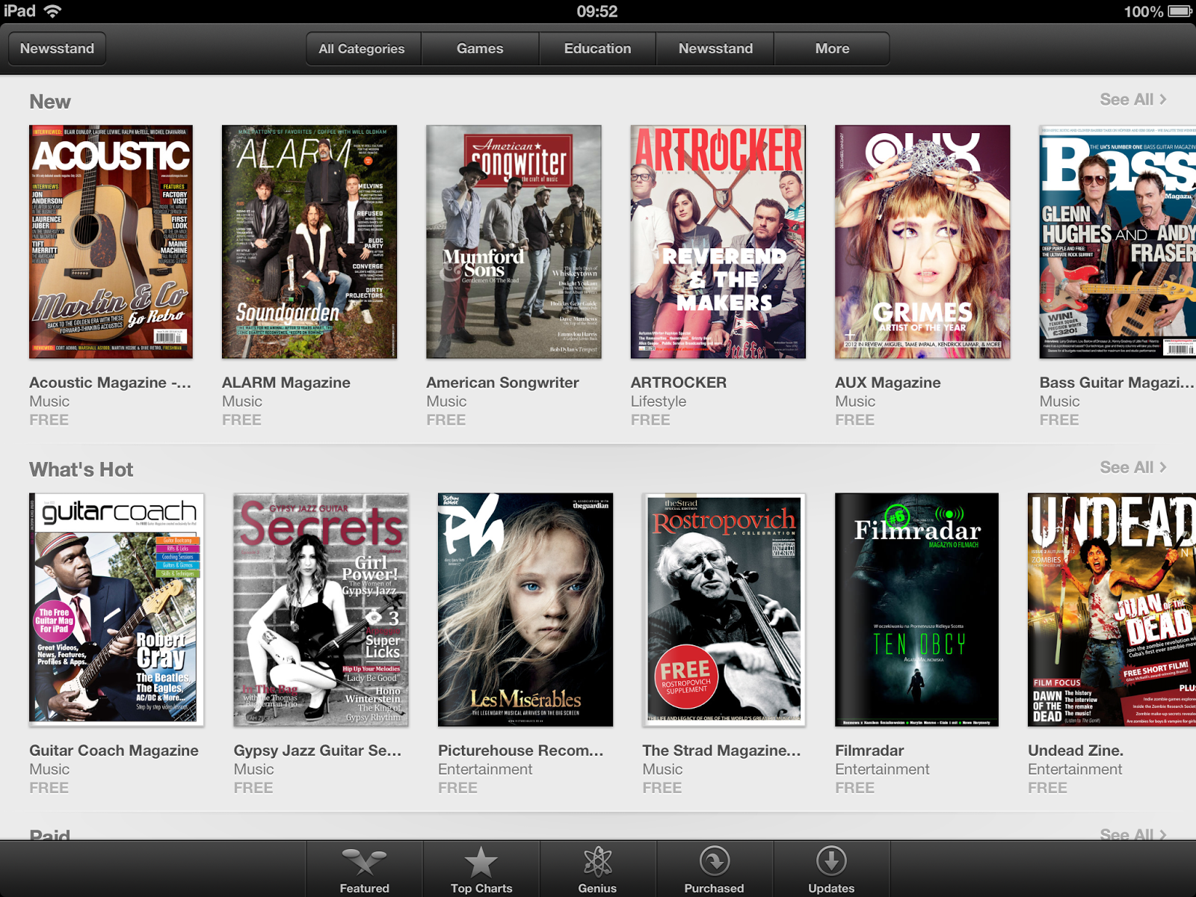Click the 'American Songwriter' title

click(x=503, y=383)
